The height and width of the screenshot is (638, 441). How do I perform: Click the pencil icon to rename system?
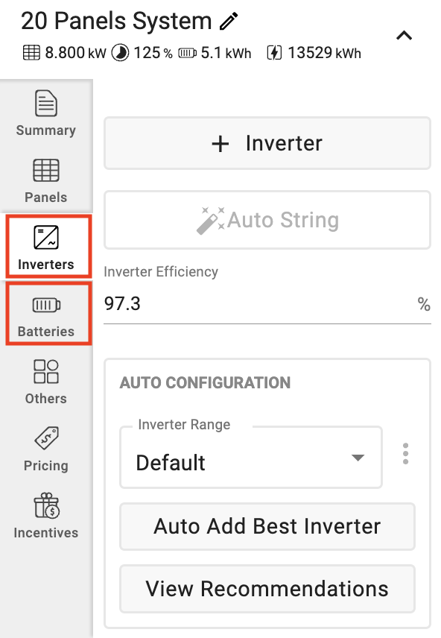click(229, 21)
